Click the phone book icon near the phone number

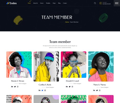coord(101,3)
